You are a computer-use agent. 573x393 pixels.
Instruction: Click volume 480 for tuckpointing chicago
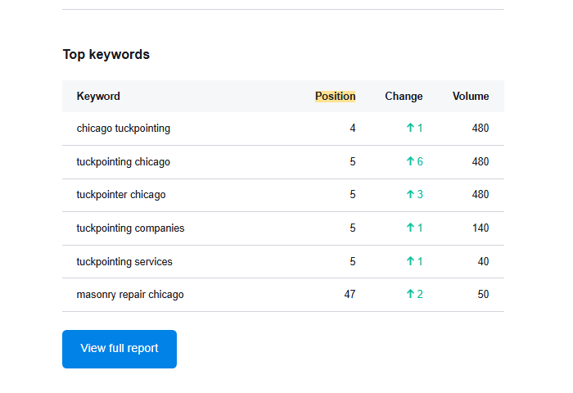click(481, 161)
